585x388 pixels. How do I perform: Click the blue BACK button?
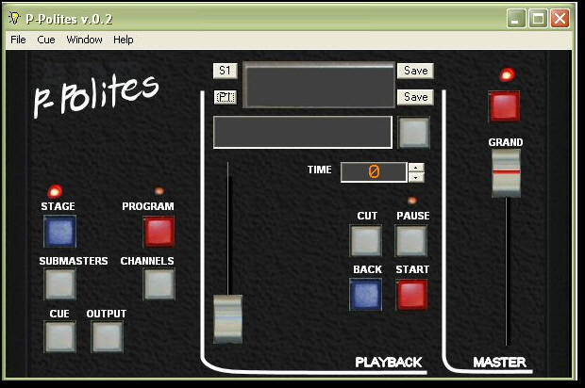(366, 295)
